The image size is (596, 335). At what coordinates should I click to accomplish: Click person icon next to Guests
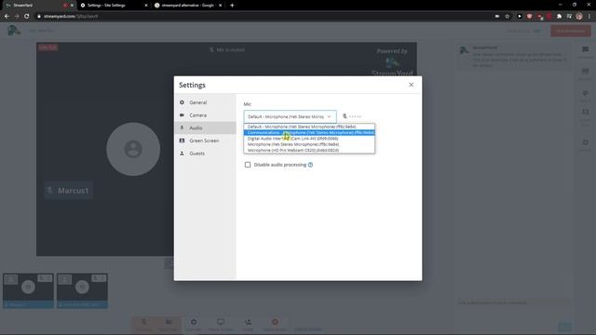183,154
